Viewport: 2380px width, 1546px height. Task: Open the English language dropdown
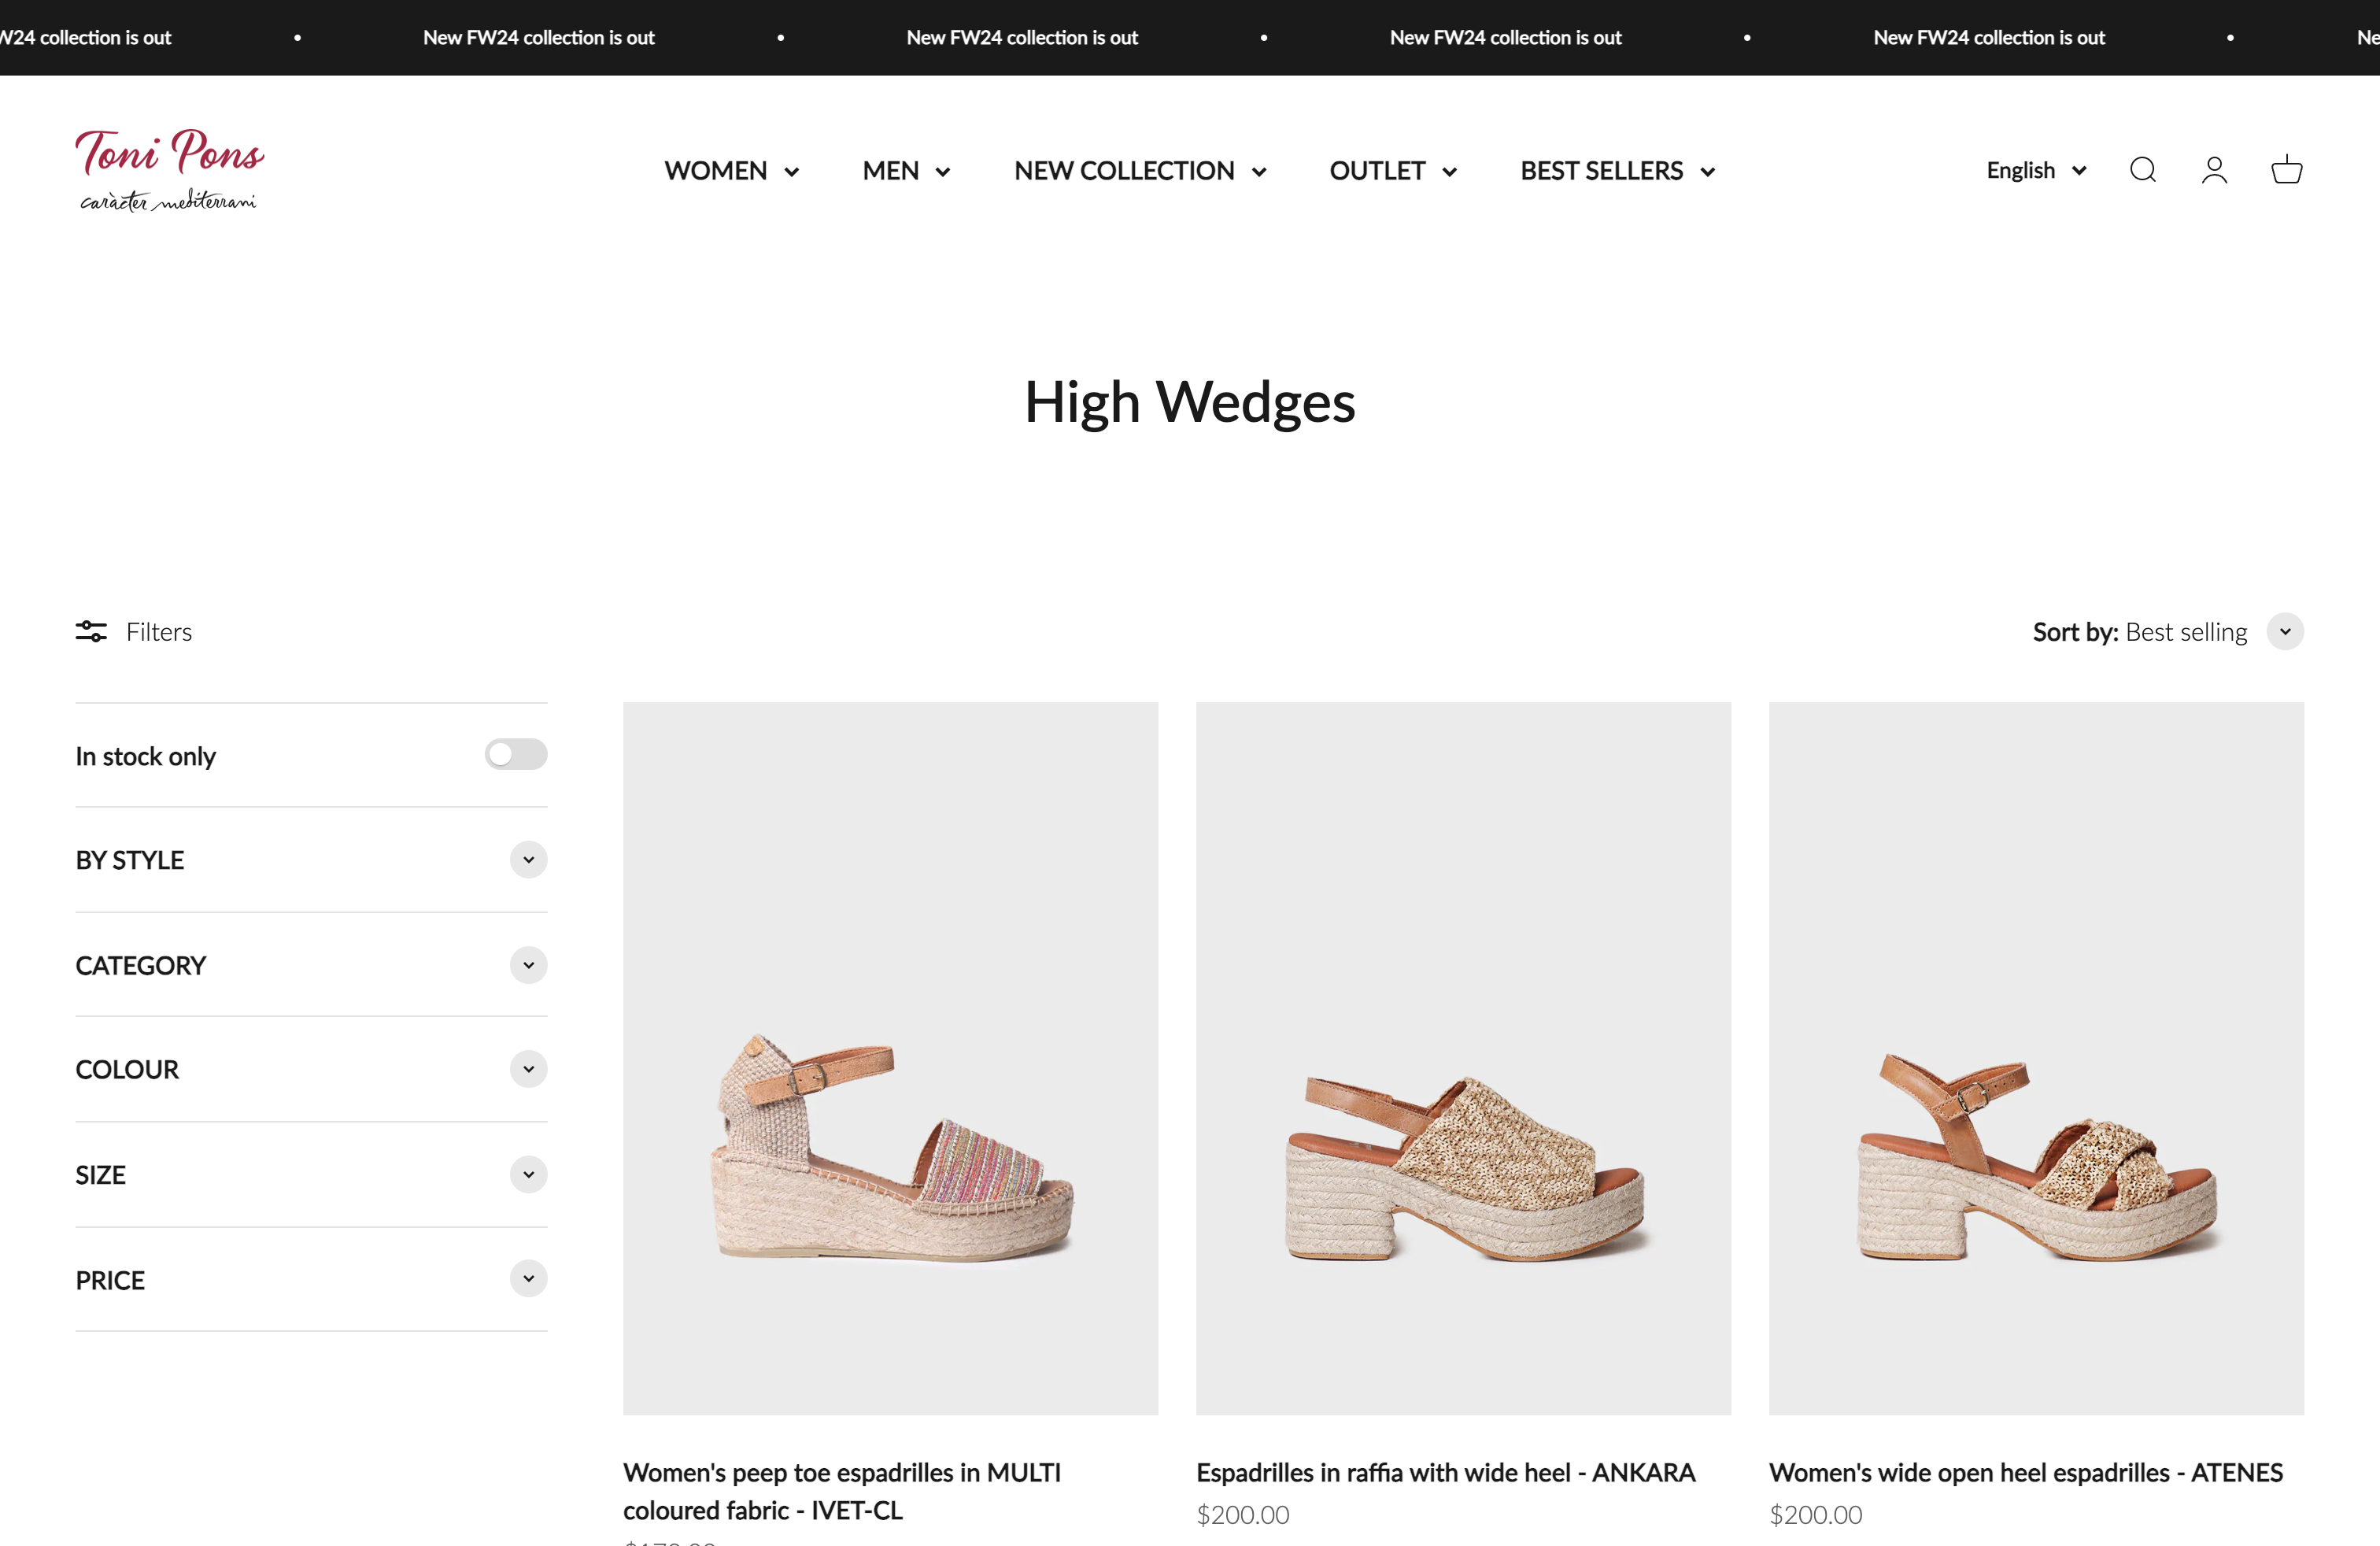2036,170
